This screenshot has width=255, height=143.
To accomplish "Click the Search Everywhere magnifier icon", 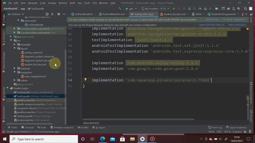I will coord(245,9).
